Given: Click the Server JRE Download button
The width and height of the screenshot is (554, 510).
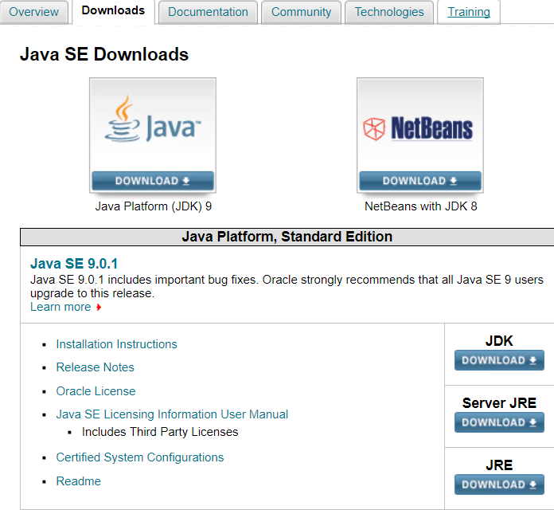Looking at the screenshot, I should (x=499, y=422).
